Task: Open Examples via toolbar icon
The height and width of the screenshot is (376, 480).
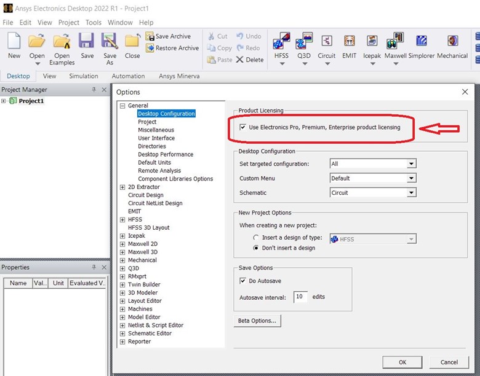Action: (62, 41)
